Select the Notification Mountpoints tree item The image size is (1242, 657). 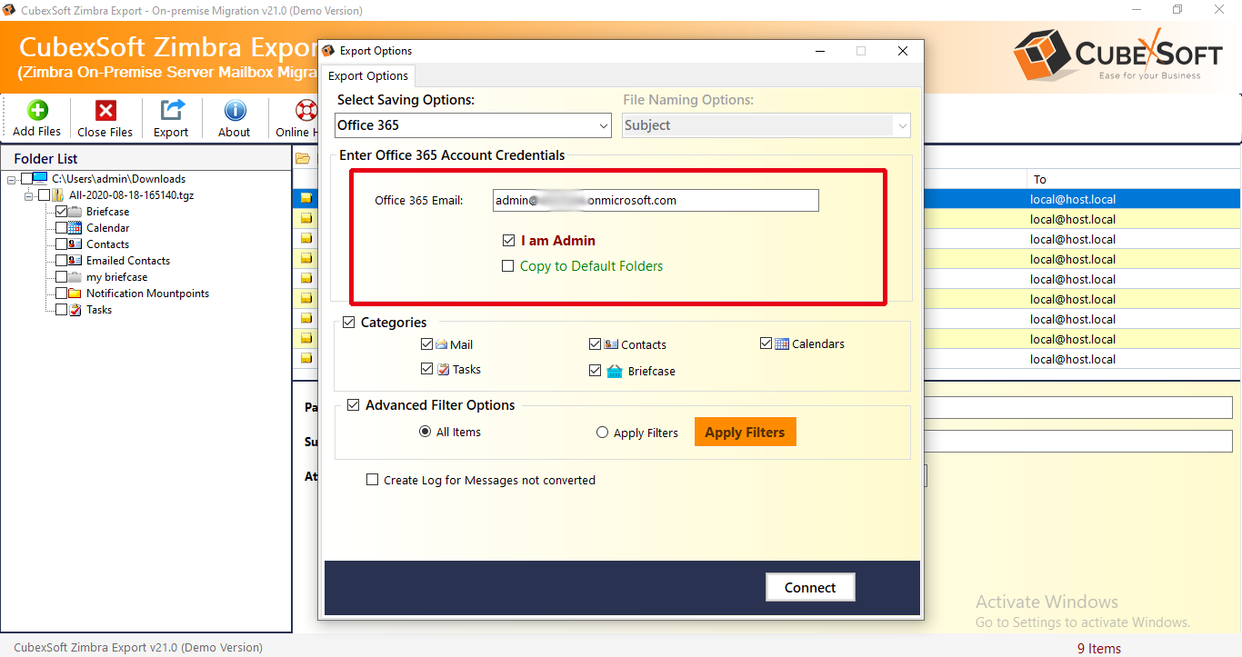147,294
